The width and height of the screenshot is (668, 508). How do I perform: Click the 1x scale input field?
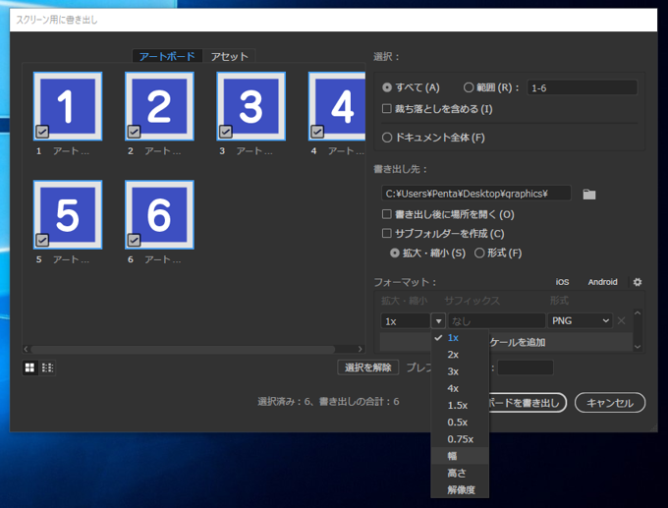[405, 321]
